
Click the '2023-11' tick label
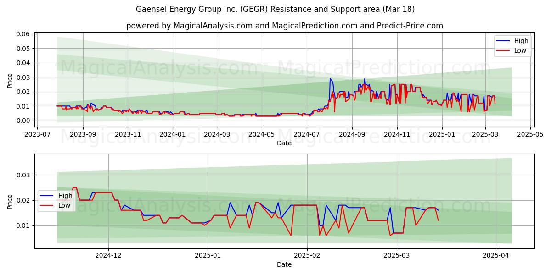pos(128,135)
